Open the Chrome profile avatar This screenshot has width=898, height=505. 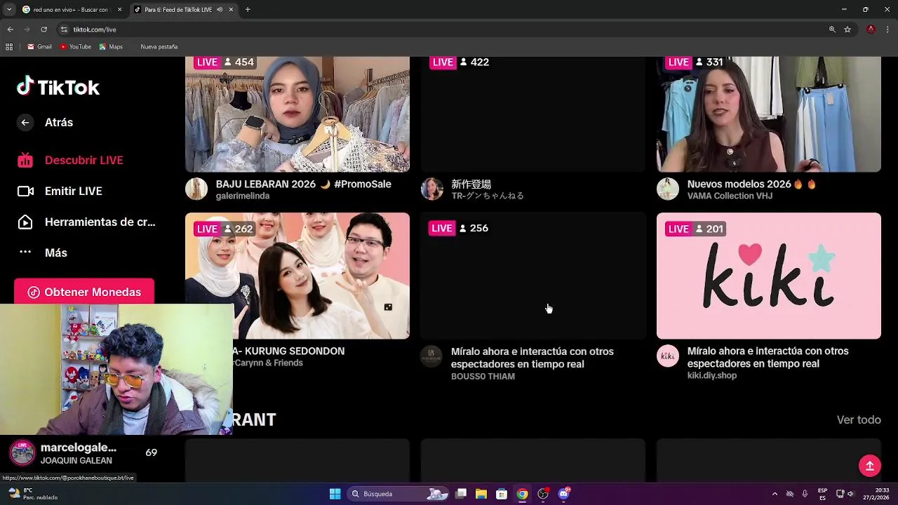pos(871,29)
